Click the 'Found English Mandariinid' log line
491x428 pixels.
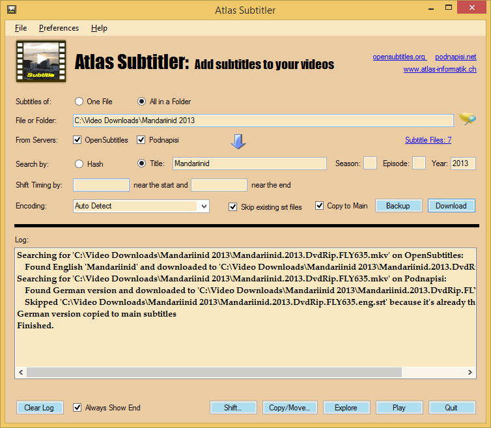(x=250, y=267)
